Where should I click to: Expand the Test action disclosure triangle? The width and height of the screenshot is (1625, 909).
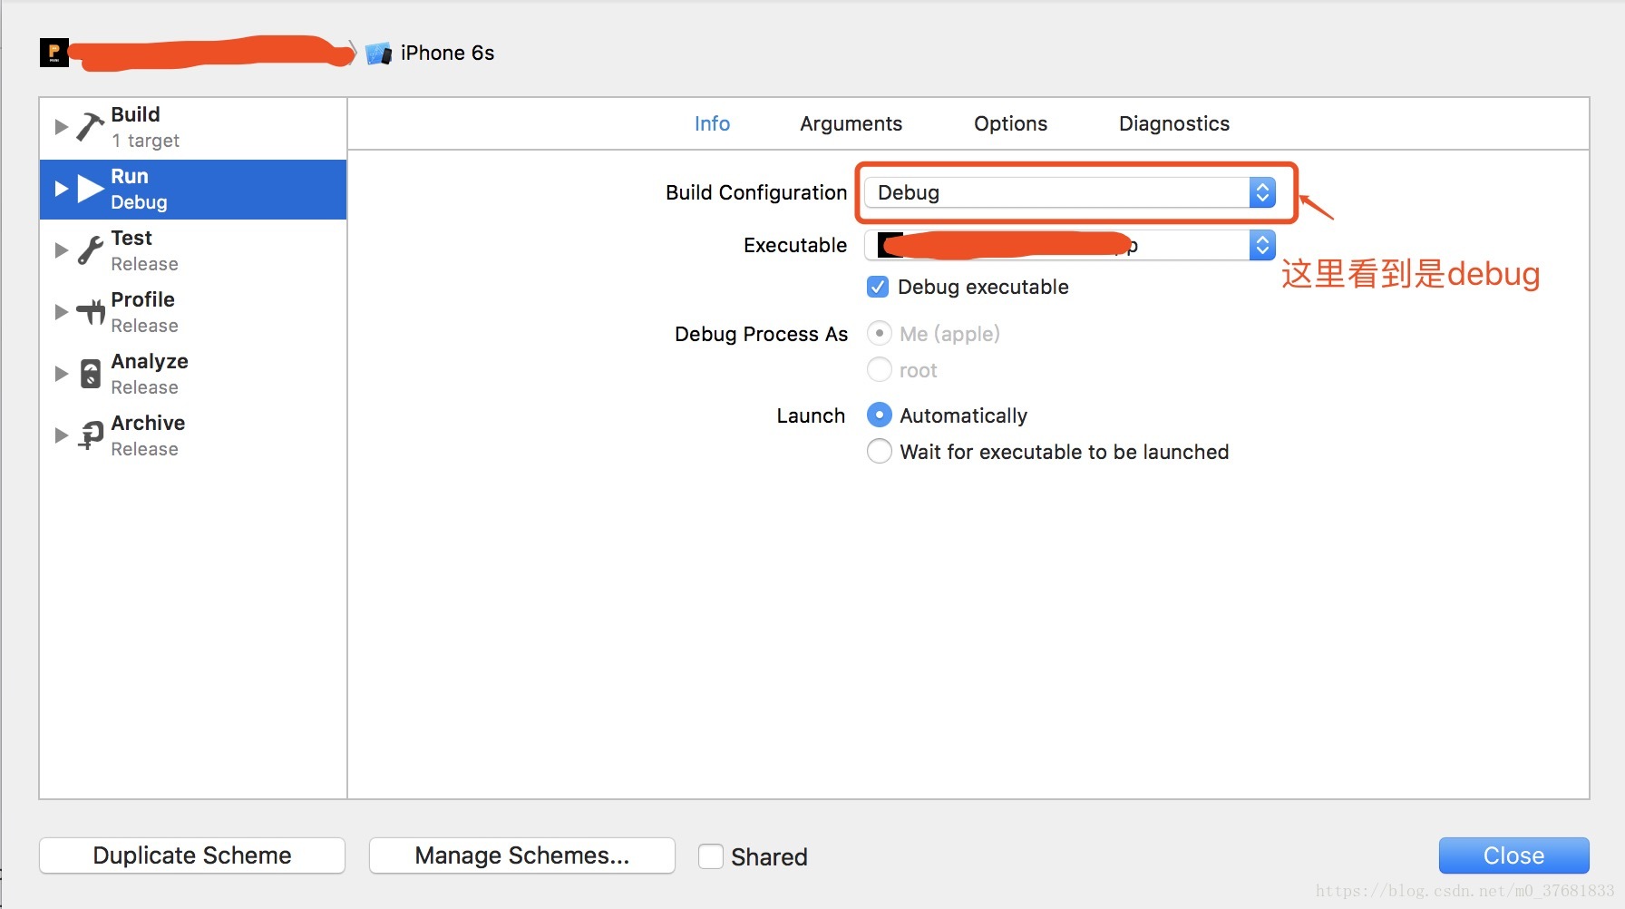(x=61, y=250)
